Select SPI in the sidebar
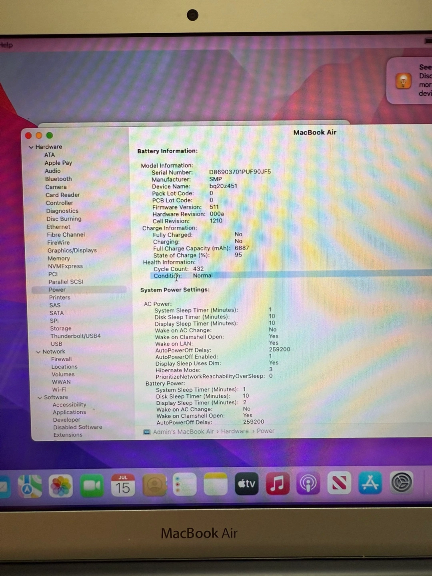The image size is (432, 576). [x=54, y=321]
